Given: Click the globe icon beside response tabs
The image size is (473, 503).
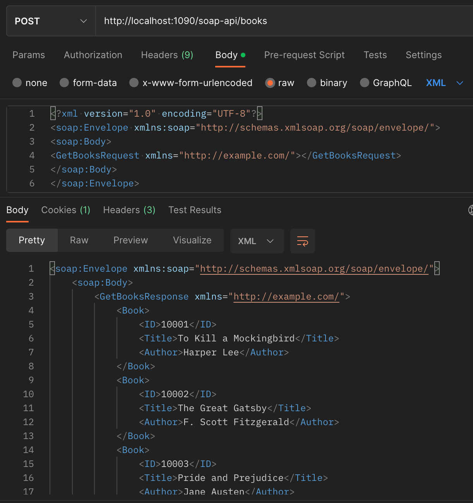Looking at the screenshot, I should [x=470, y=210].
